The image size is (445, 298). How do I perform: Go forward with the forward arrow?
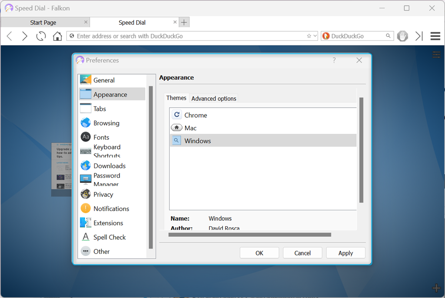coord(25,36)
